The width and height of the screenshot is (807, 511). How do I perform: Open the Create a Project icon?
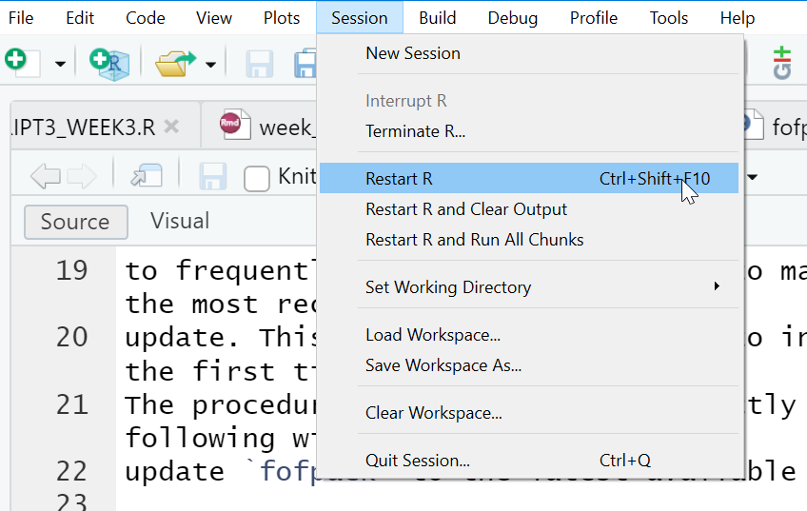point(109,64)
